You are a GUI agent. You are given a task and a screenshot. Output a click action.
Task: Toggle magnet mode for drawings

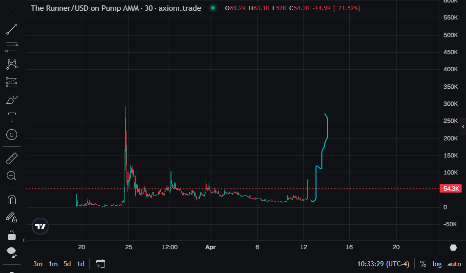[x=12, y=200]
